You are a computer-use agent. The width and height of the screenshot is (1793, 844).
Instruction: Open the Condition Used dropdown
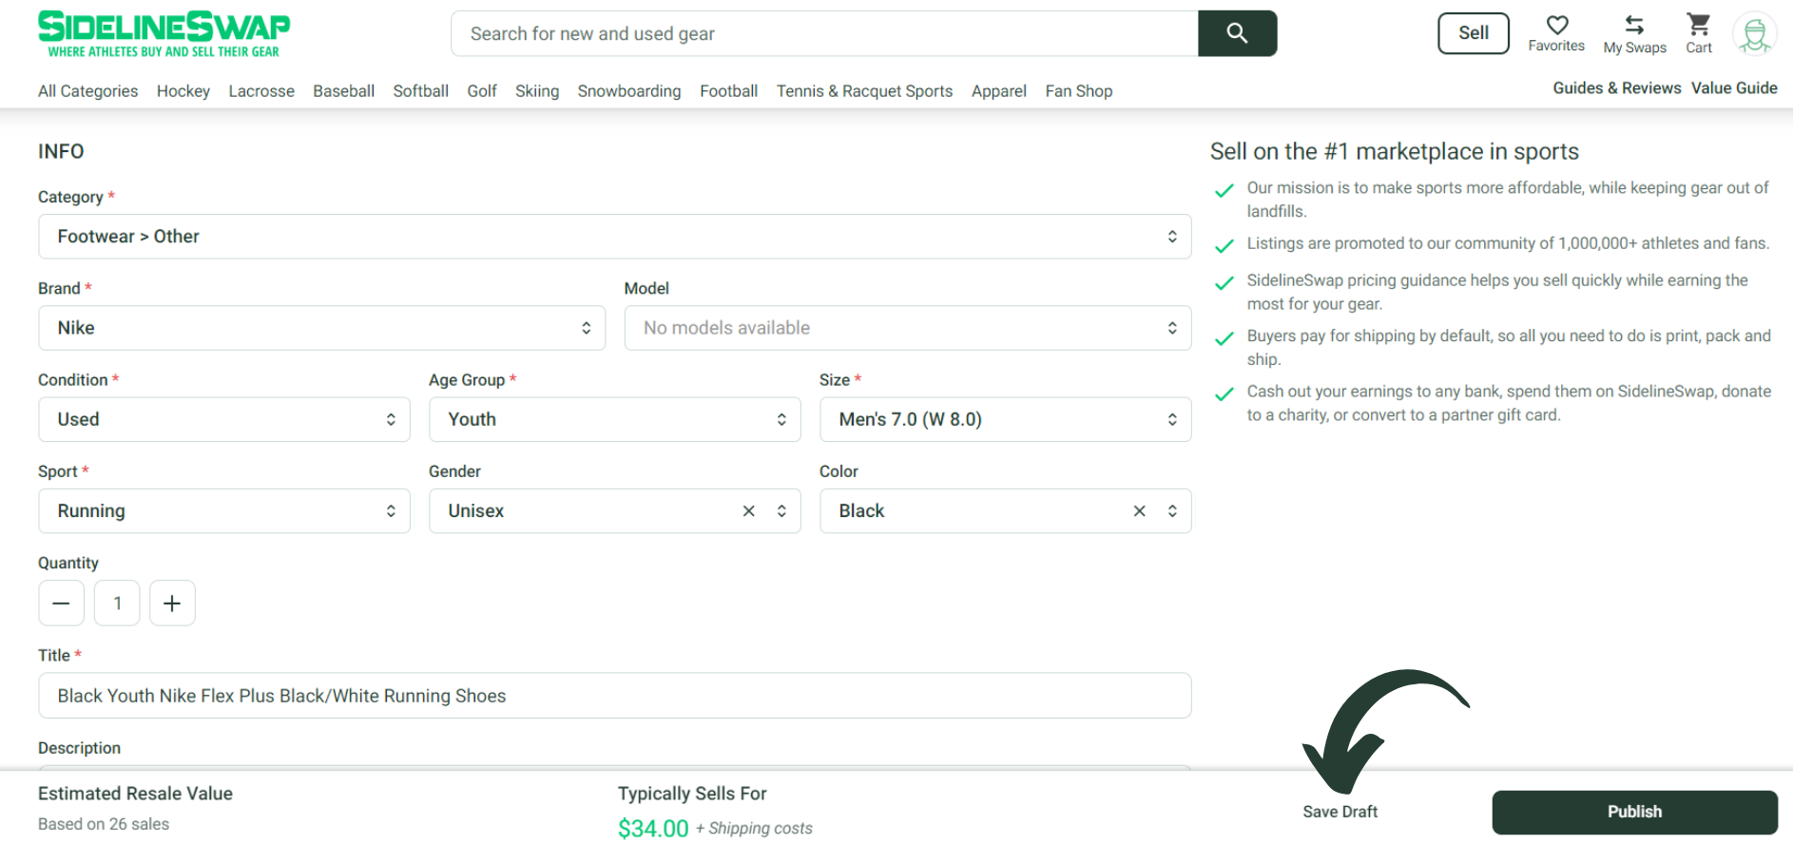click(x=223, y=419)
